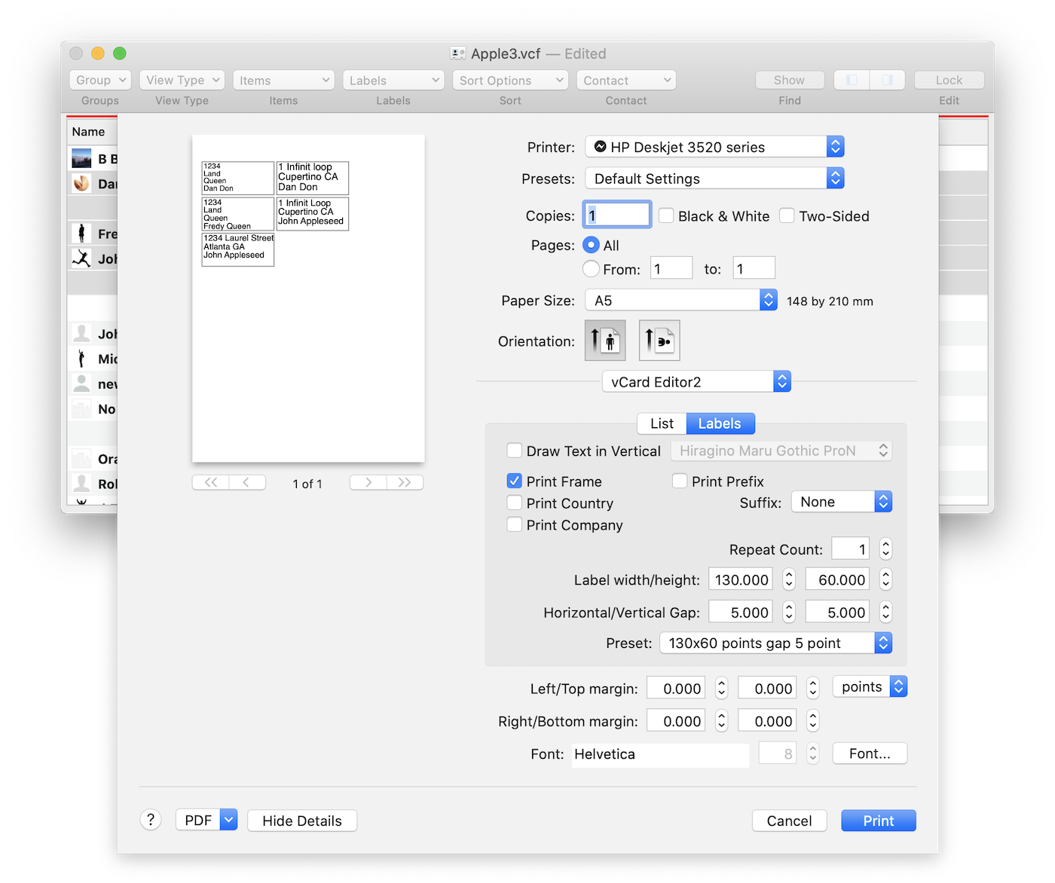Click Font name field Helvetica

click(x=660, y=754)
